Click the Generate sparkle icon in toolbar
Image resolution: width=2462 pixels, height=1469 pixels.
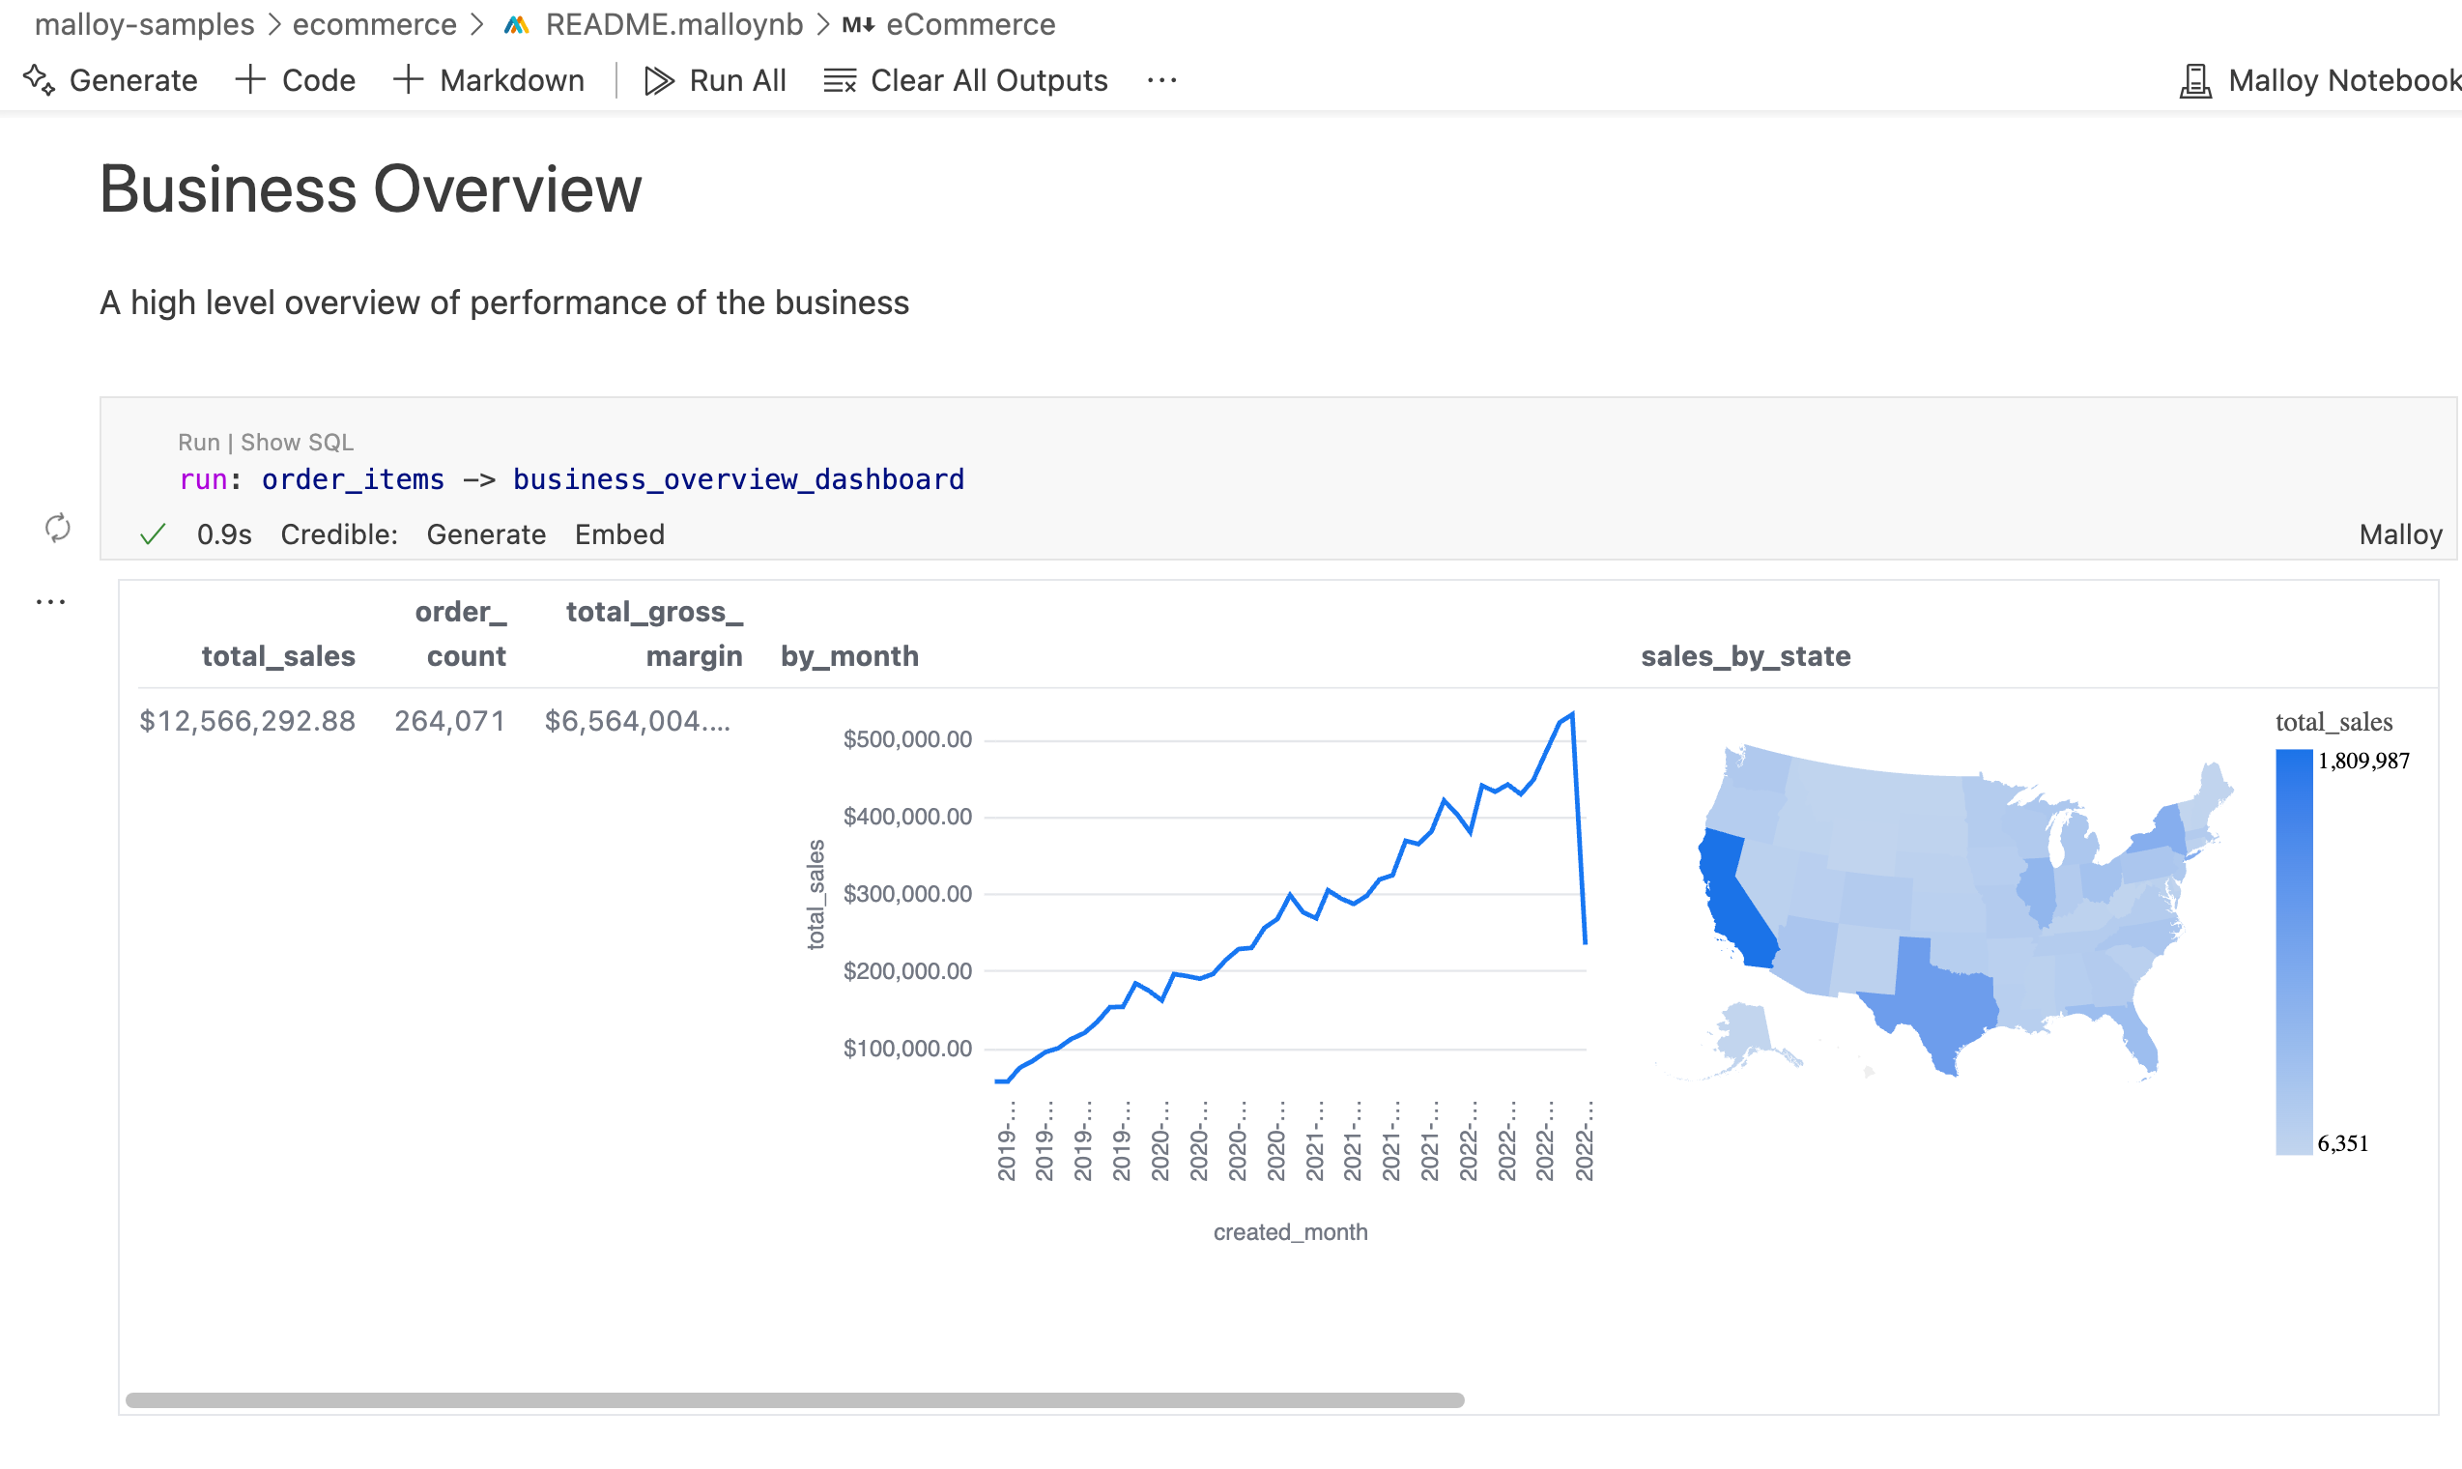(x=40, y=79)
